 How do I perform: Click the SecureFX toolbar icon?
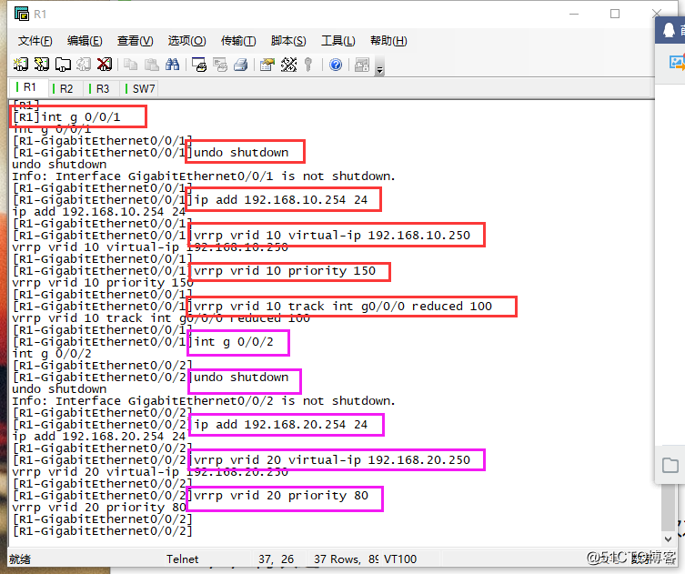(x=362, y=65)
